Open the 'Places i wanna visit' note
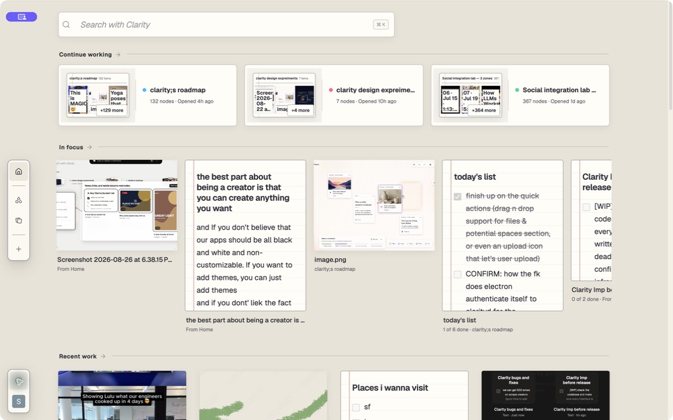 click(404, 395)
